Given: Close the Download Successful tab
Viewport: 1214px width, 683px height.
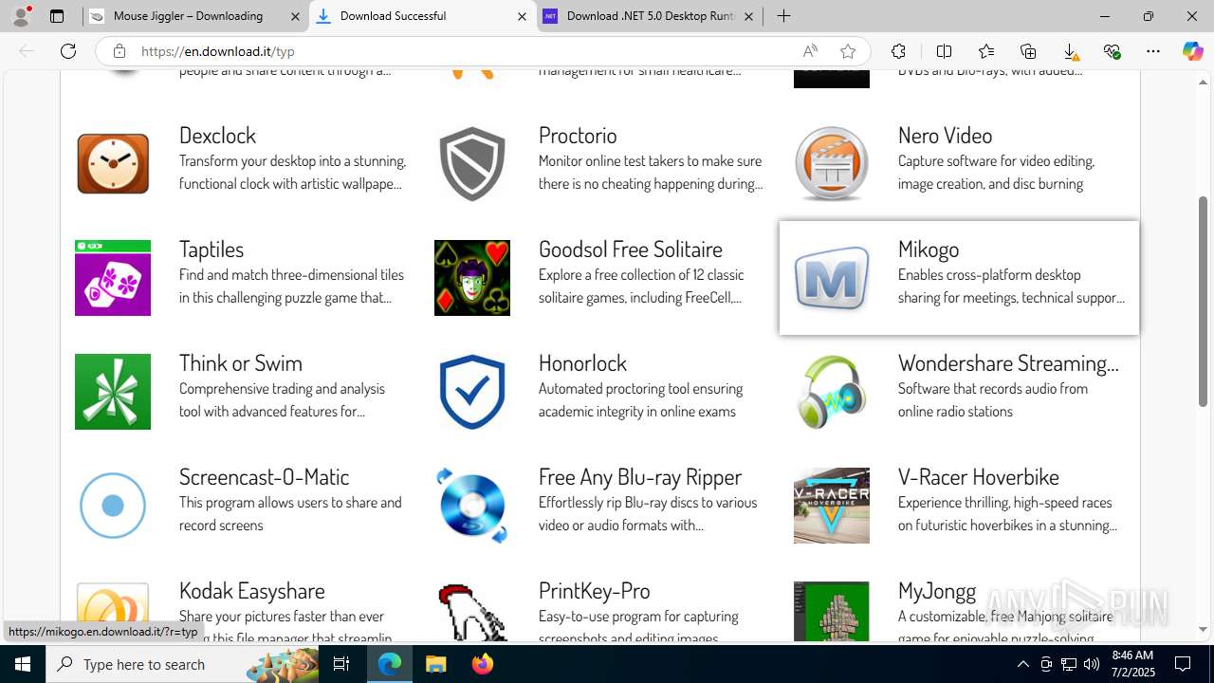Looking at the screenshot, I should click(522, 16).
